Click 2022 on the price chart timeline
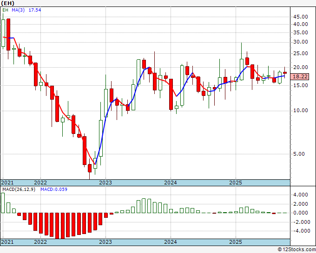 [40, 183]
